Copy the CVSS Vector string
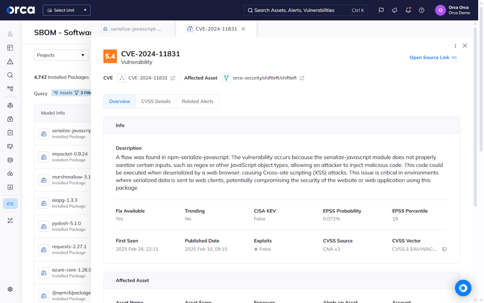484x303 pixels. (x=444, y=249)
